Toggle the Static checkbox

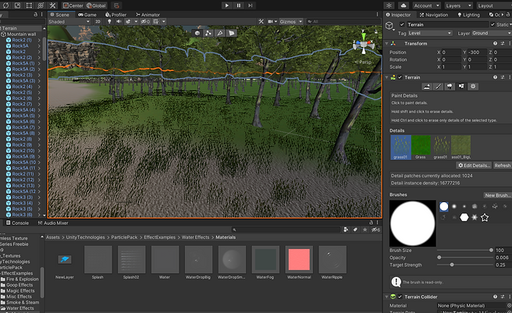(x=492, y=24)
